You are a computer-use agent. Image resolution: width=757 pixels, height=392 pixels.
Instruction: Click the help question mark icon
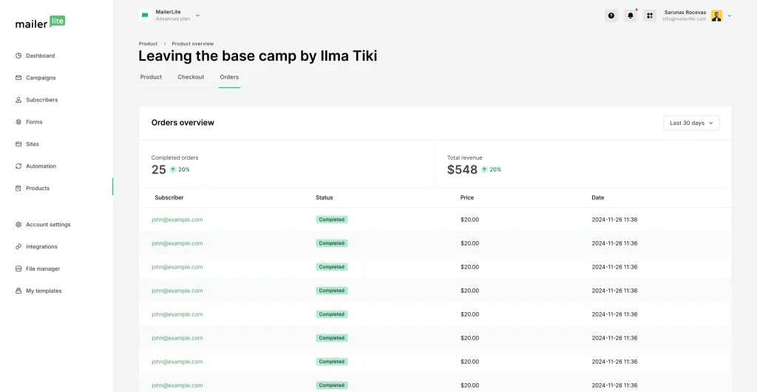pos(611,16)
